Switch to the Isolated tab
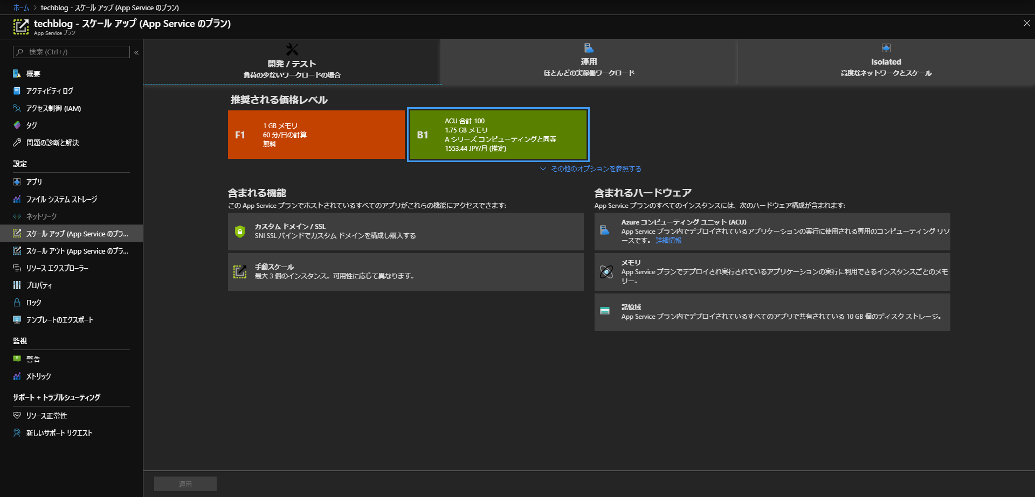Image resolution: width=1035 pixels, height=497 pixels. [886, 62]
